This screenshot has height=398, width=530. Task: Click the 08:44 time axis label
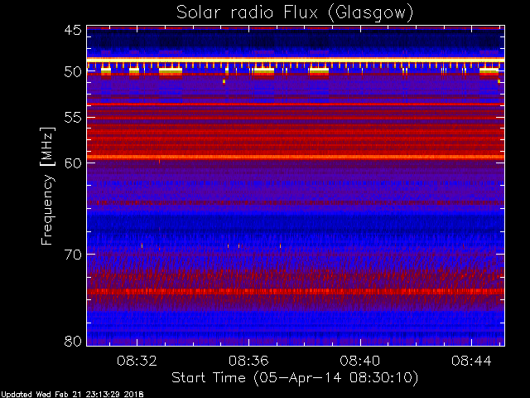coord(471,361)
